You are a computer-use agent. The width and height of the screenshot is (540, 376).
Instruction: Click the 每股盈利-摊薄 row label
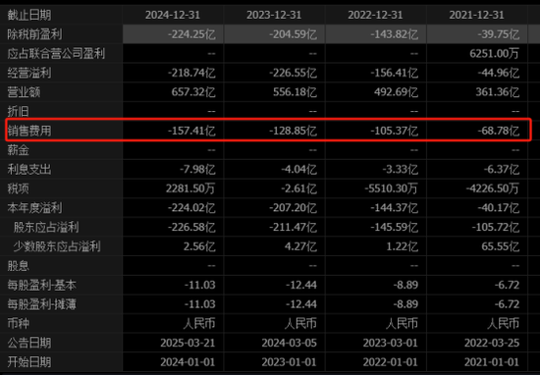tap(41, 304)
